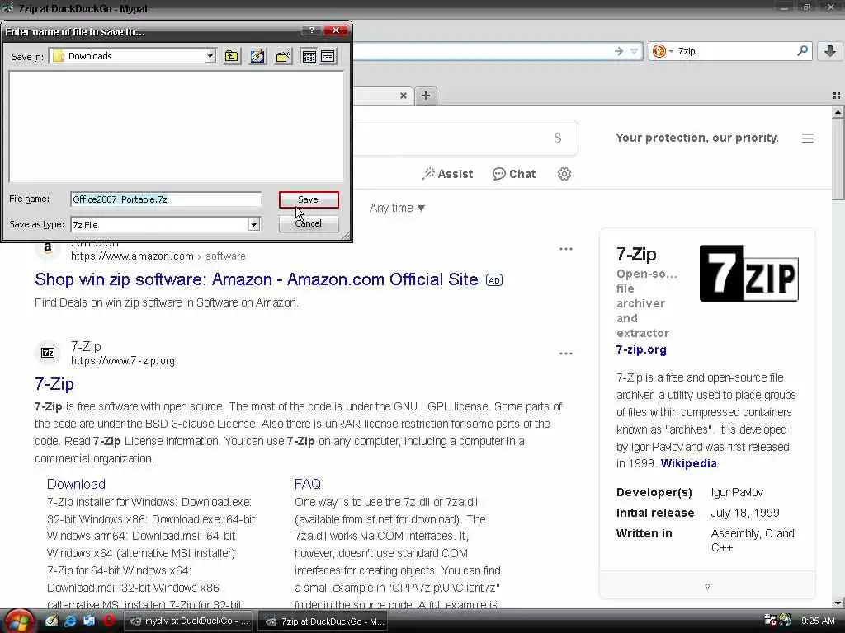845x633 pixels.
Task: Create a new folder in save dialog
Action: (x=284, y=56)
